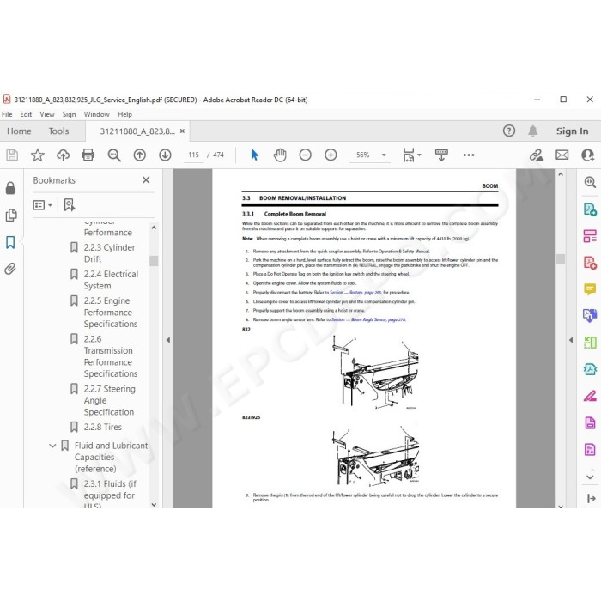Open the Help menu
The image size is (601, 601).
pyautogui.click(x=124, y=114)
